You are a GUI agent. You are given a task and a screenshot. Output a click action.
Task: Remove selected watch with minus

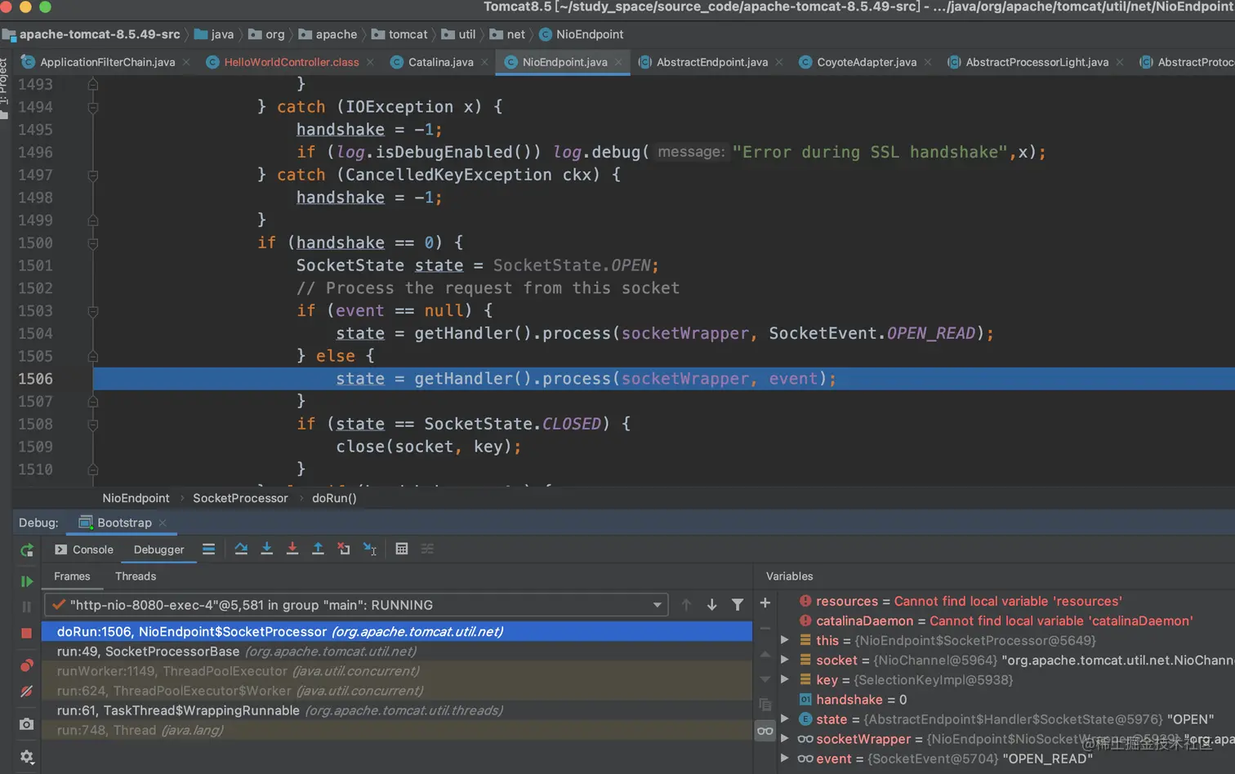(765, 629)
